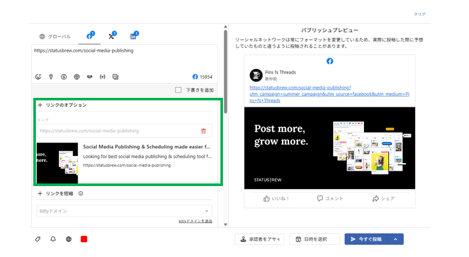Switch to the グローバル tab
Screen dimensions: 469x257
55,36
